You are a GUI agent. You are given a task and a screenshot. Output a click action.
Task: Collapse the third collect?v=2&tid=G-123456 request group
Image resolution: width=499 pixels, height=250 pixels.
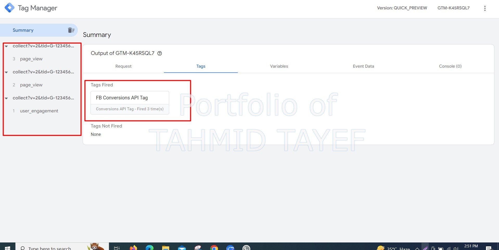pyautogui.click(x=6, y=98)
